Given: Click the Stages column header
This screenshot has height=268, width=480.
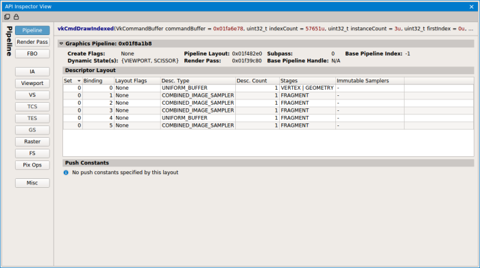Looking at the screenshot, I should (307, 81).
